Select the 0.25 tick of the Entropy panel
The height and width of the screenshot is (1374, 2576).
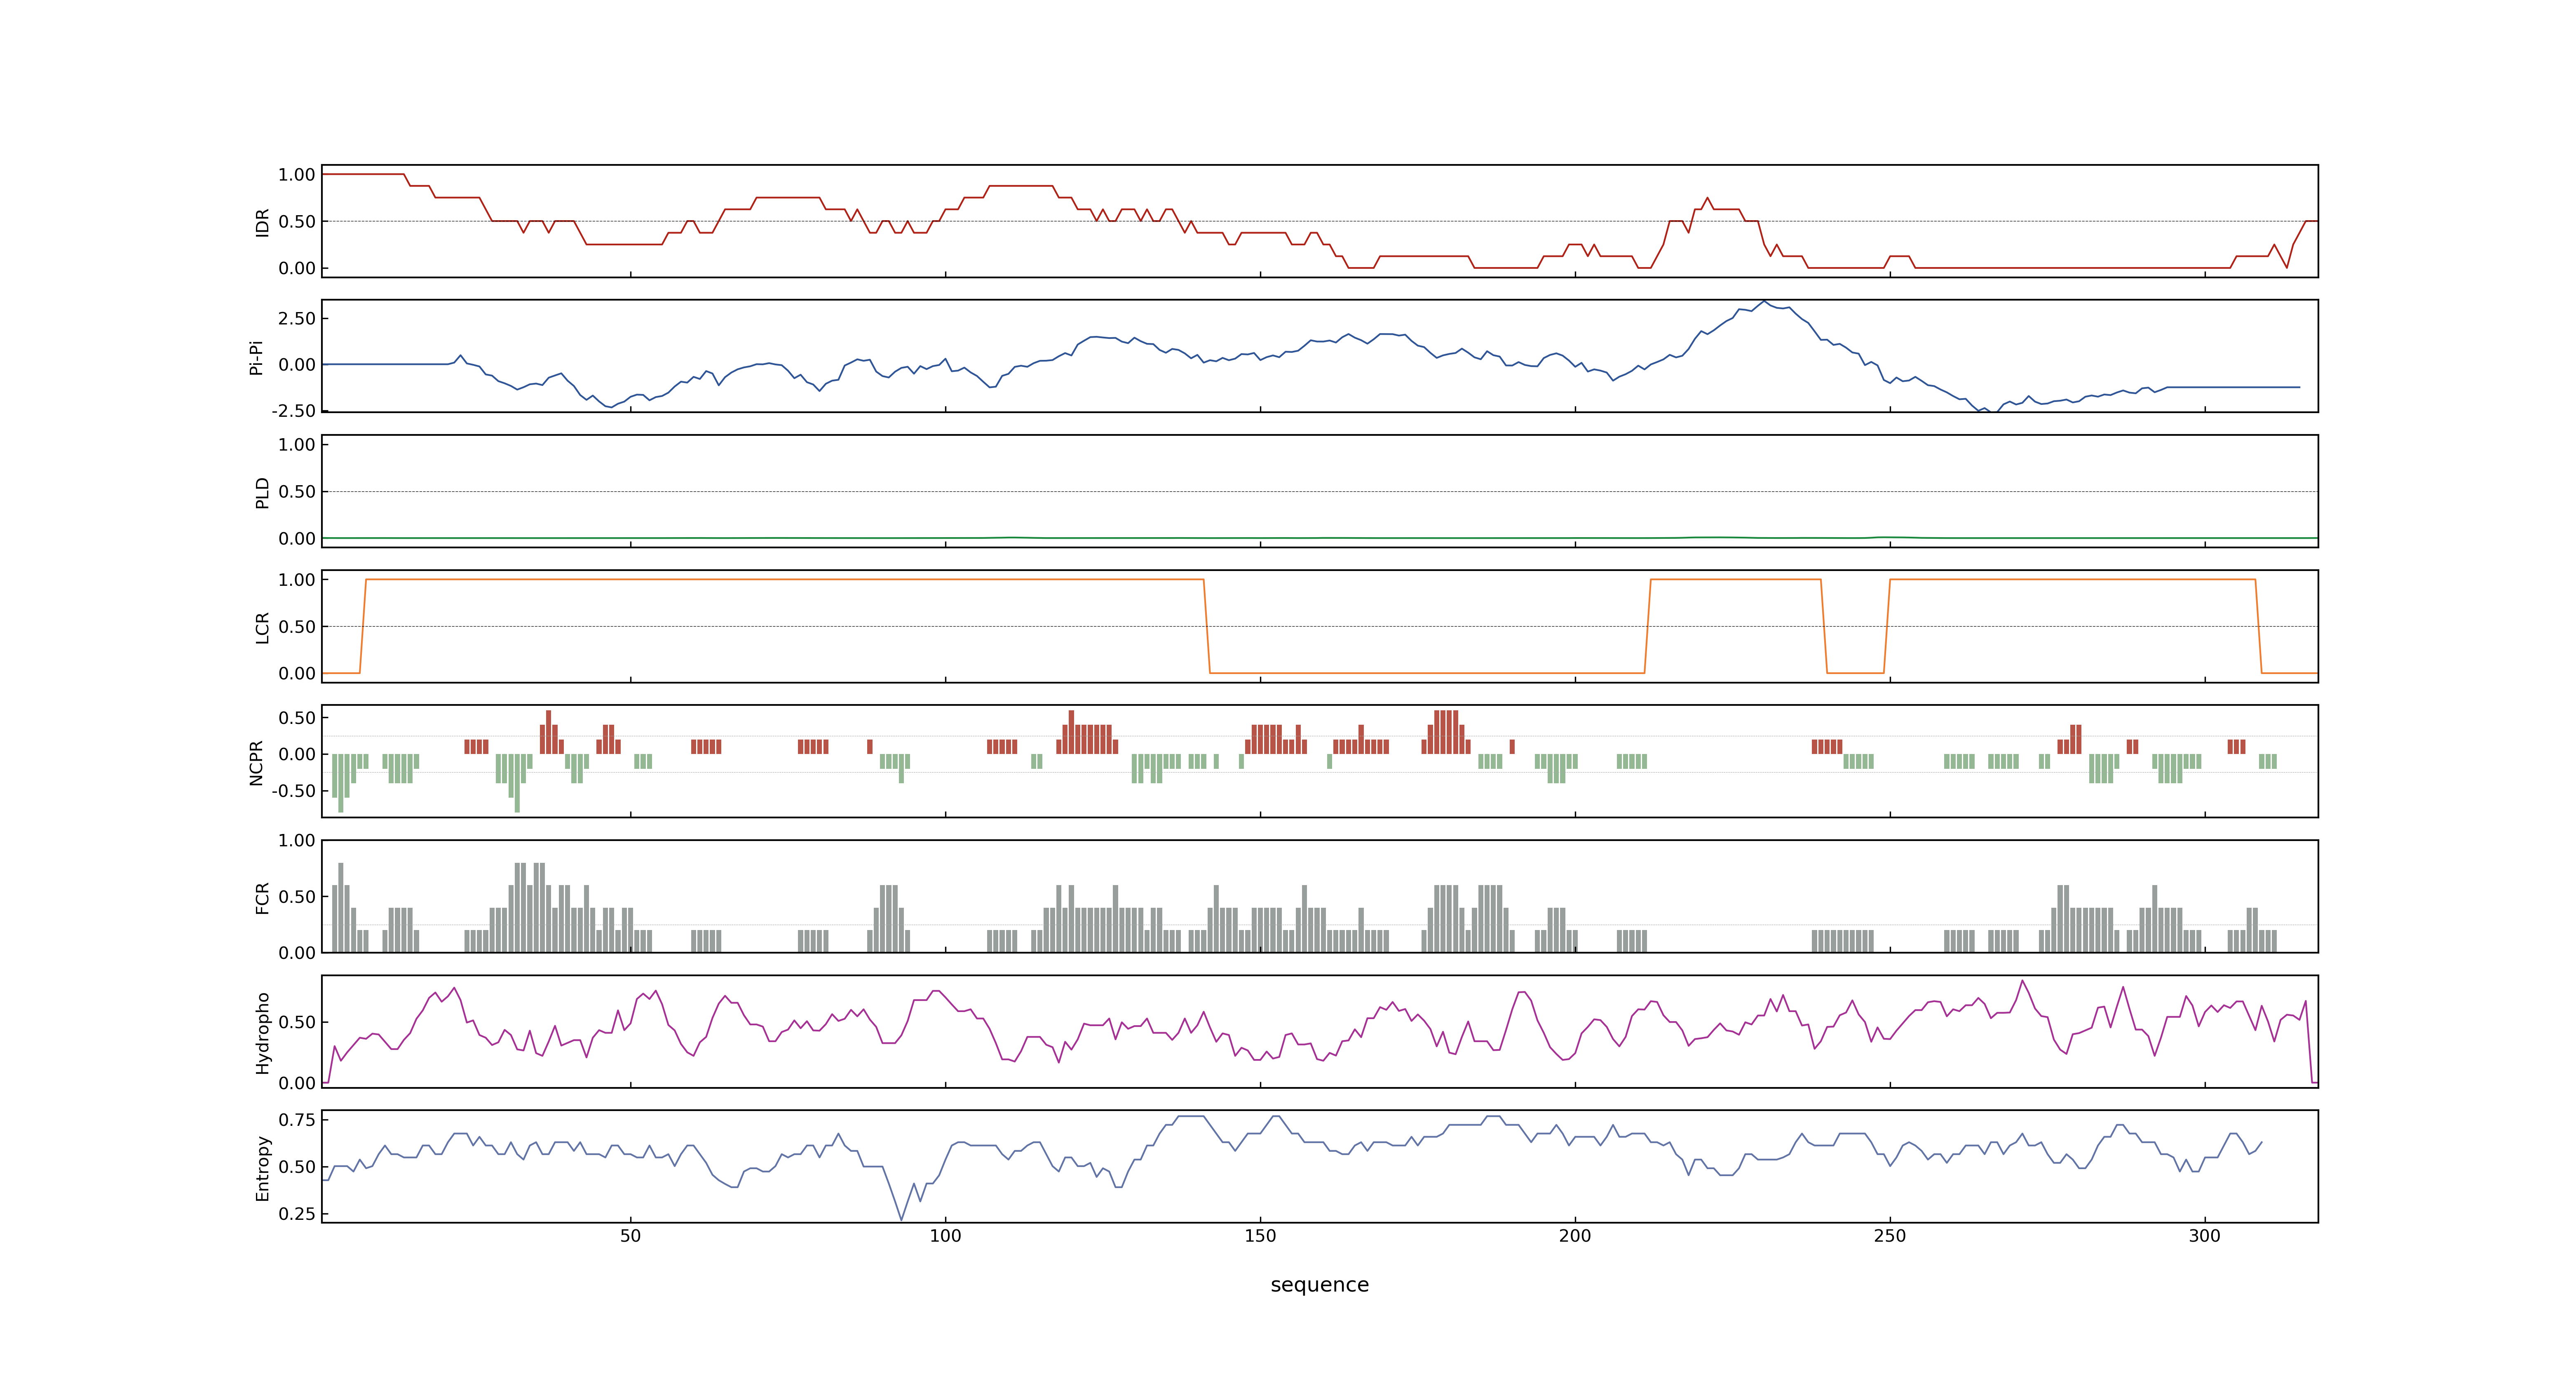tap(297, 1214)
